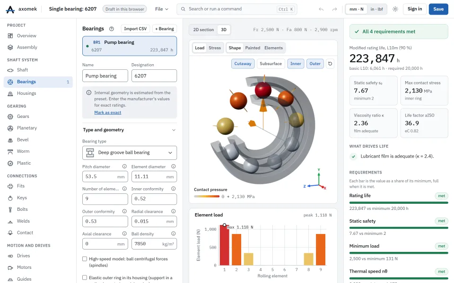
Task: Open the Housings section
Action: tap(38, 93)
